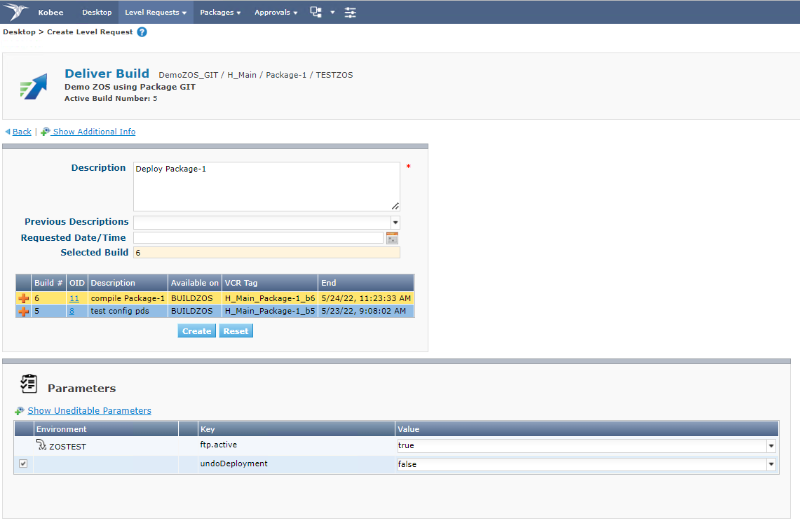Open help via the question mark icon
800x530 pixels.
click(x=142, y=32)
